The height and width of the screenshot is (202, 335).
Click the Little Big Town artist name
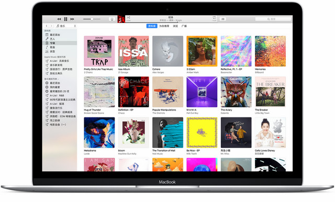[262, 113]
